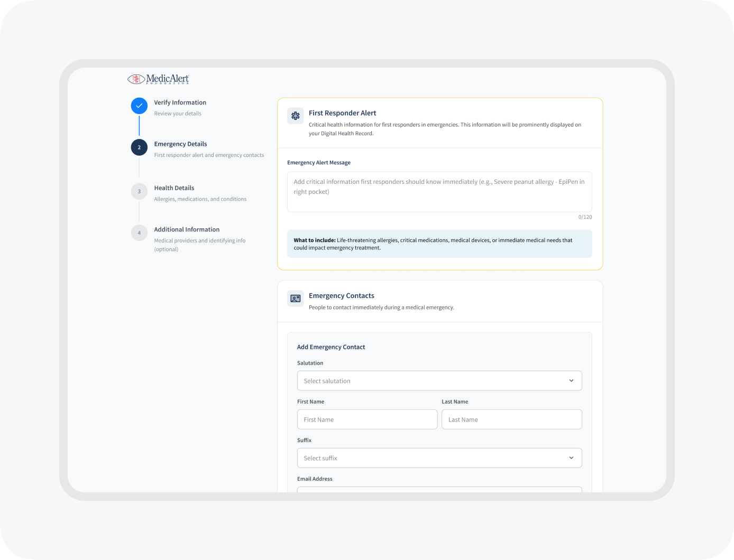Open the Health Details step
The height and width of the screenshot is (560, 734).
coord(174,188)
